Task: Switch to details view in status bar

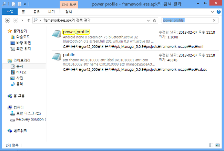Action: coord(211,145)
